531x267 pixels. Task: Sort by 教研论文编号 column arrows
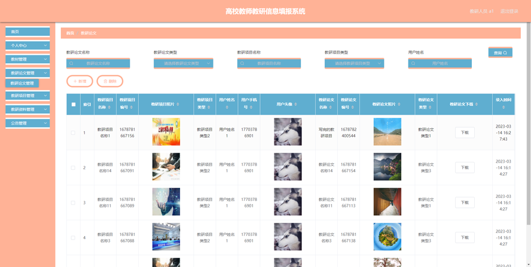point(352,107)
